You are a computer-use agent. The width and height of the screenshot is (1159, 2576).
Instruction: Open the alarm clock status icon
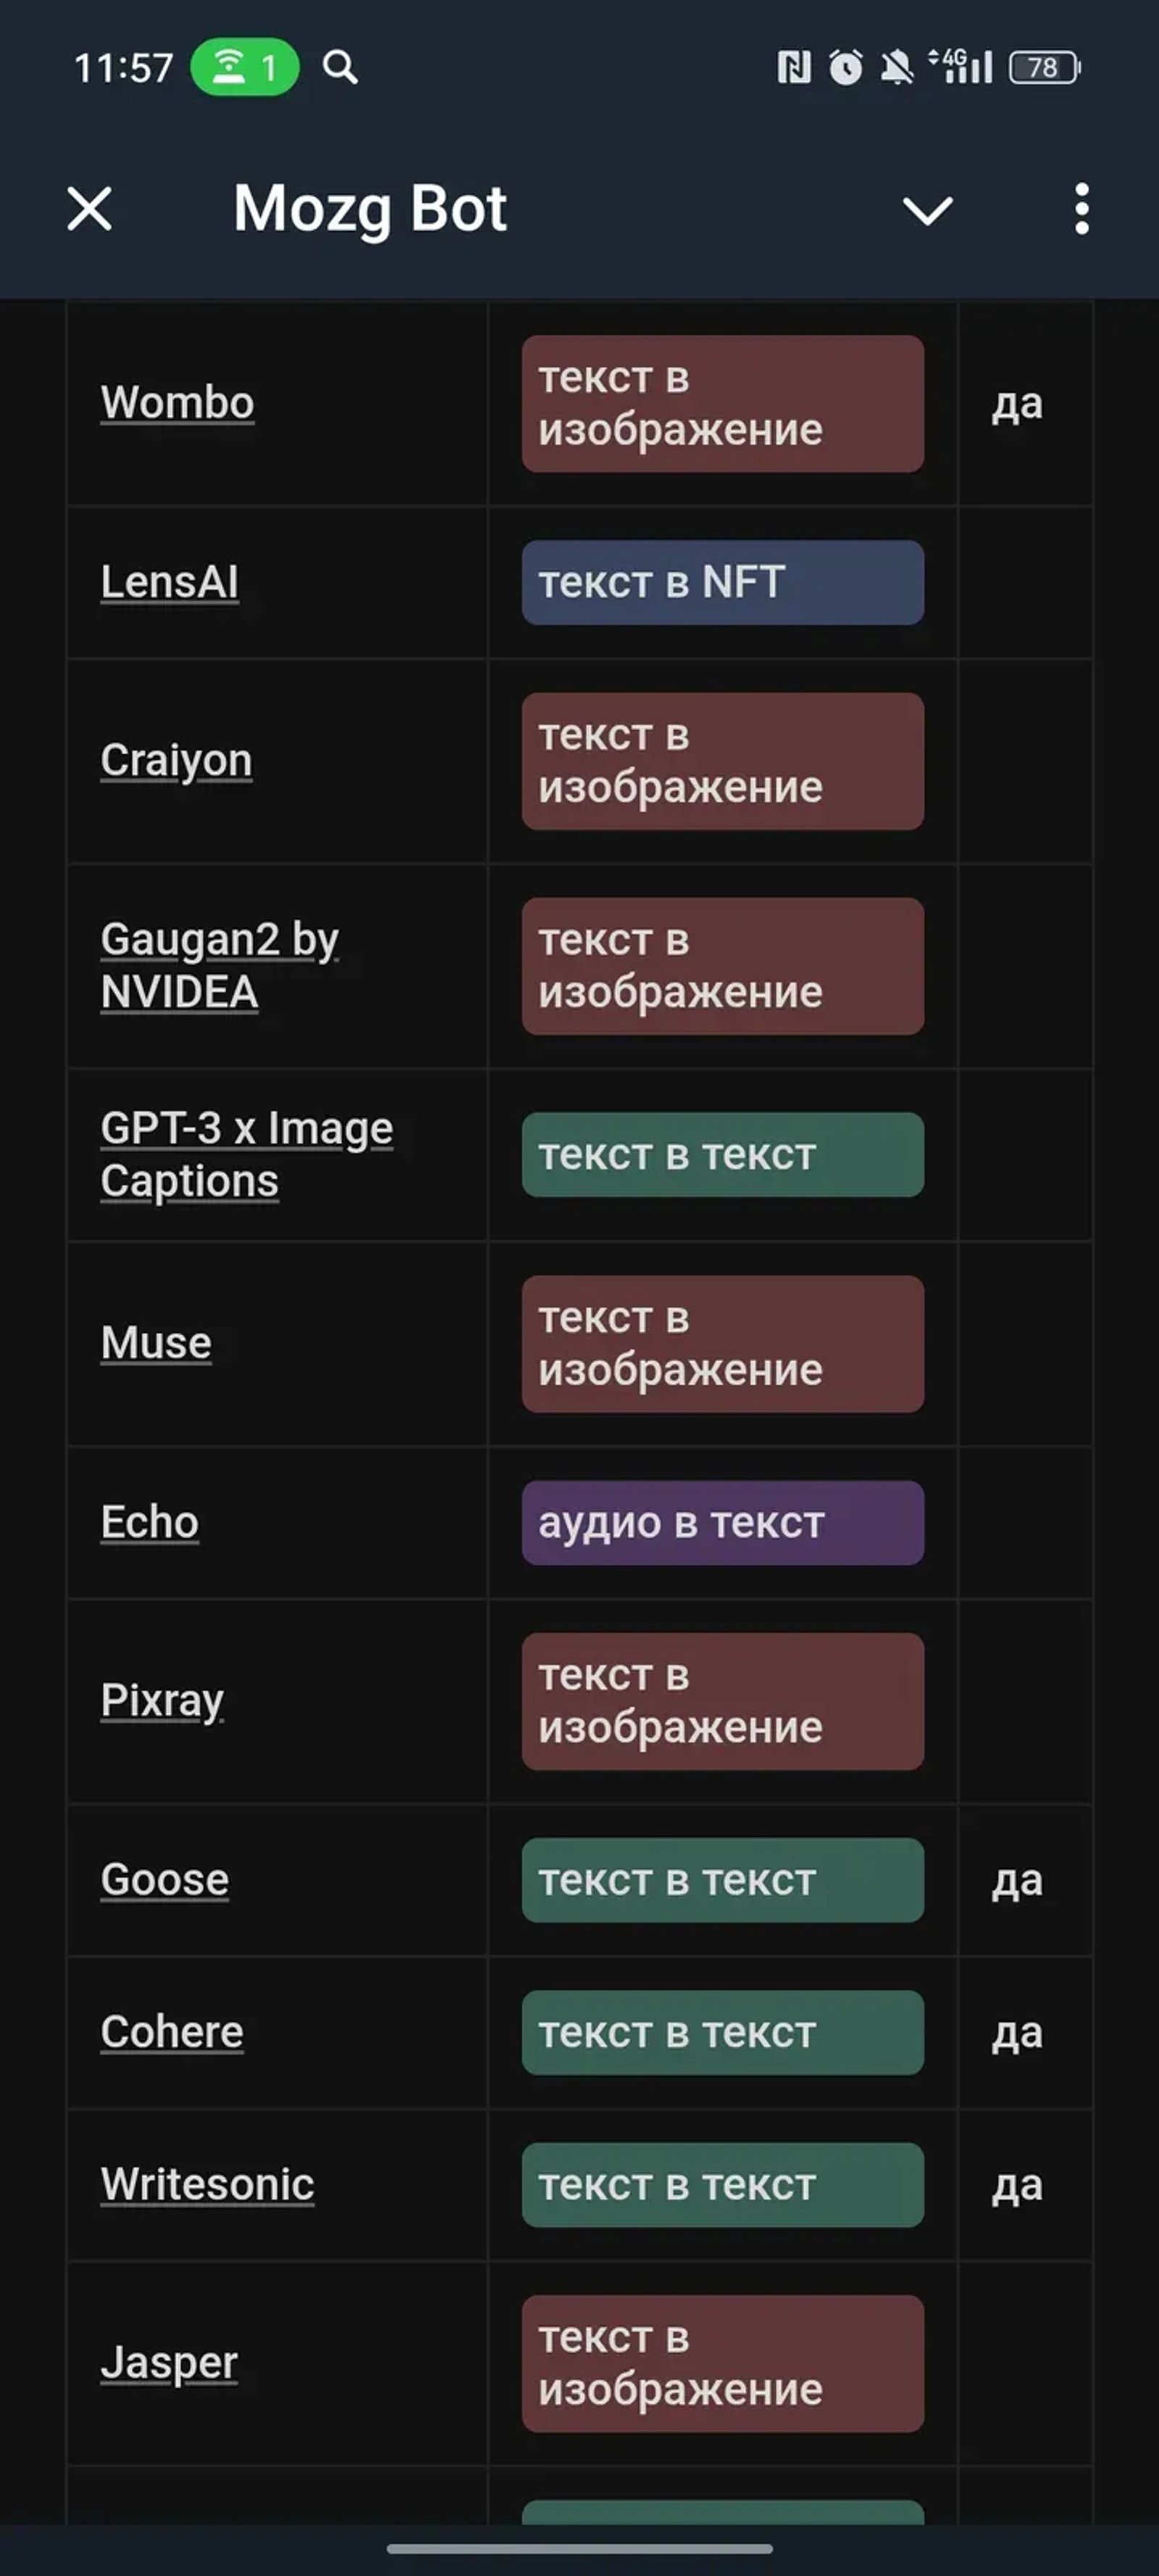[x=845, y=66]
